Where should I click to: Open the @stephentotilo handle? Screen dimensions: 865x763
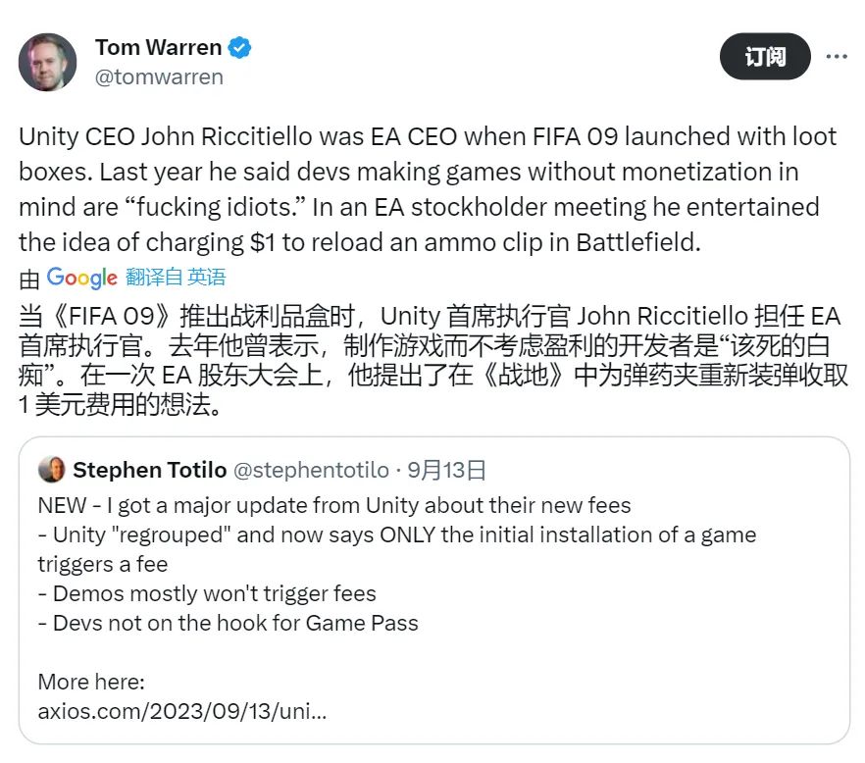point(311,470)
